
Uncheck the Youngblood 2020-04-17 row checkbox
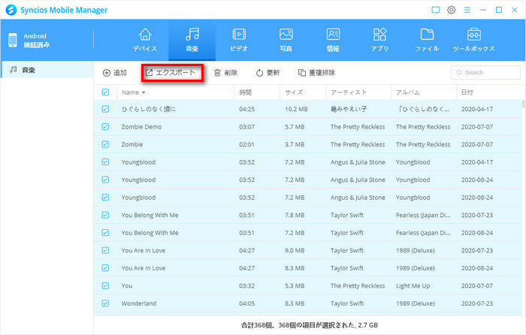pyautogui.click(x=105, y=162)
